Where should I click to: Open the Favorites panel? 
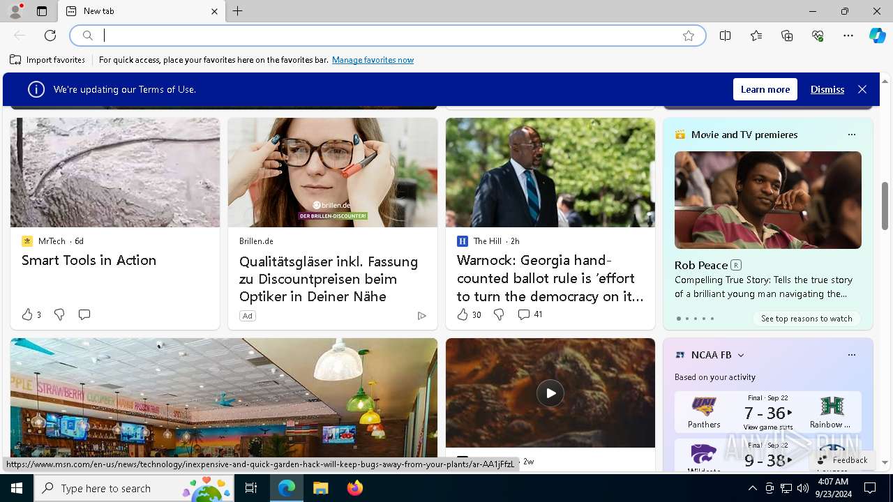pos(756,36)
